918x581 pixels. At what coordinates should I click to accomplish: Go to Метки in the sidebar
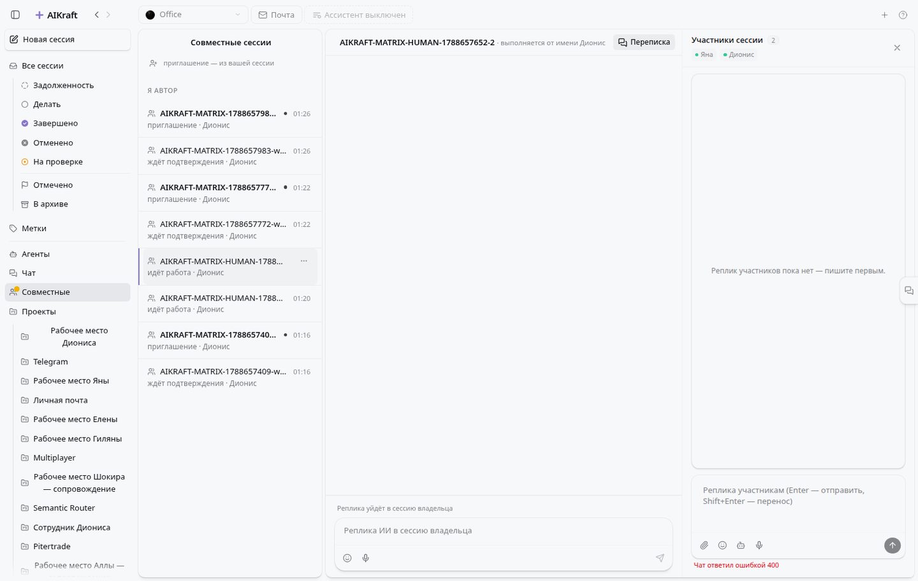coord(68,228)
